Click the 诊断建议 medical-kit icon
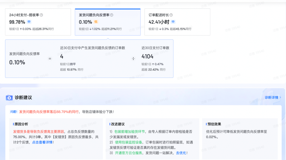This screenshot has width=286, height=160. [9, 97]
